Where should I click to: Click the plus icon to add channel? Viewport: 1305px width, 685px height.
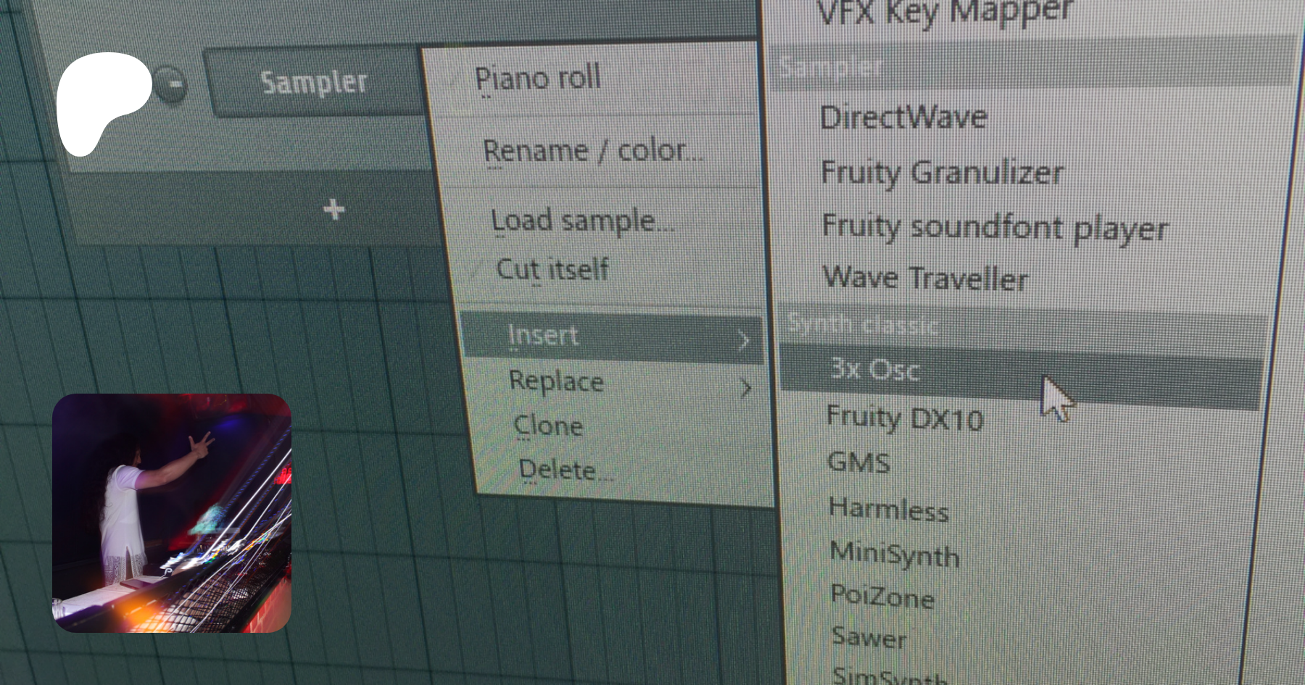pos(333,209)
